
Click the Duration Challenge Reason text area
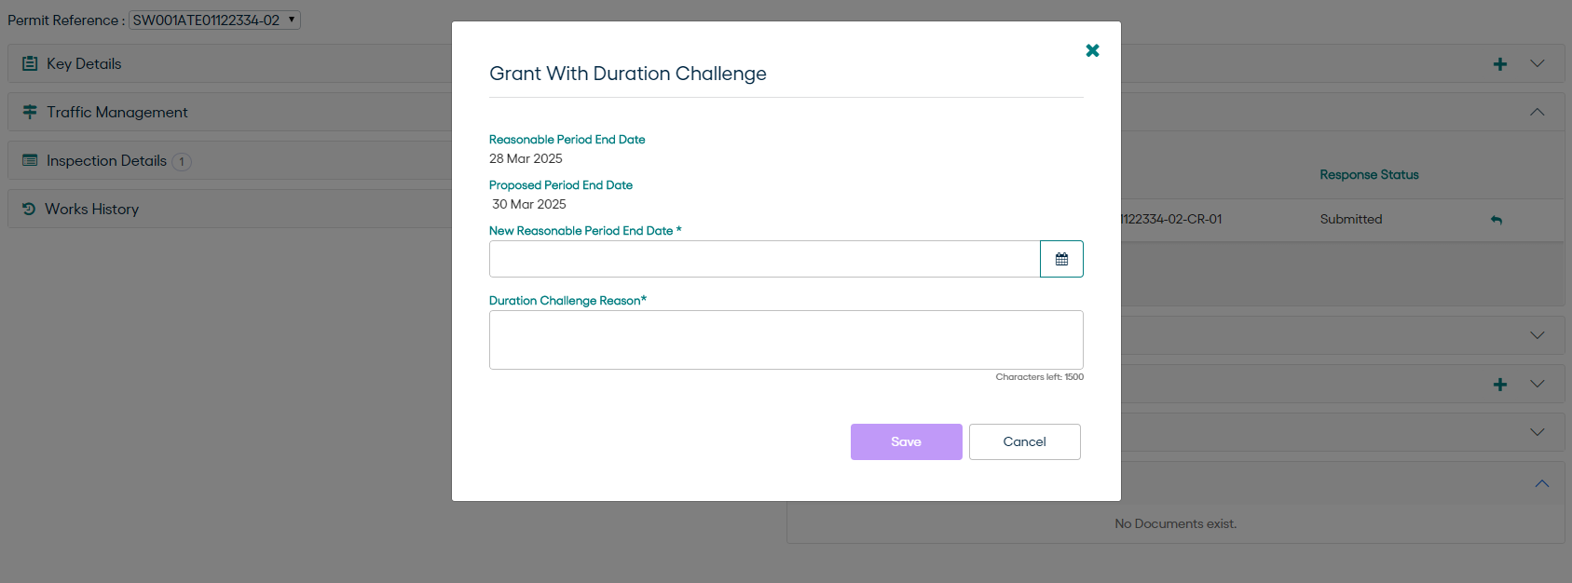pyautogui.click(x=786, y=340)
